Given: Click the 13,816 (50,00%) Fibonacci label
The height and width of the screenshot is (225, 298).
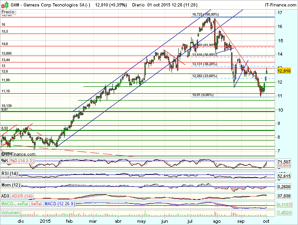Looking at the screenshot, I should pyautogui.click(x=204, y=55).
